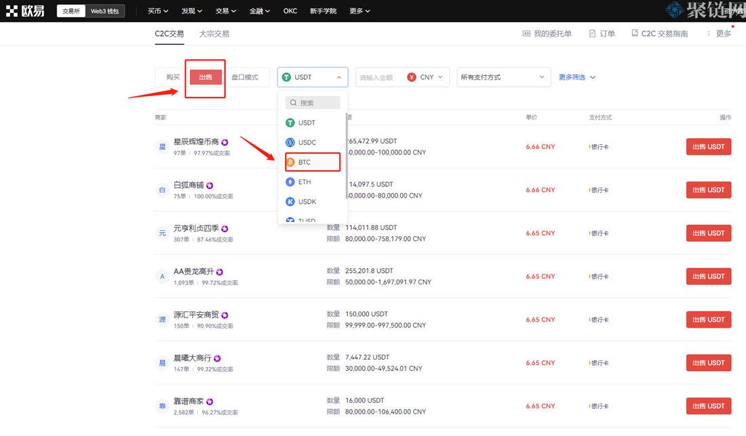746x436 pixels.
Task: Choose USDC from the coin list
Action: (313, 142)
